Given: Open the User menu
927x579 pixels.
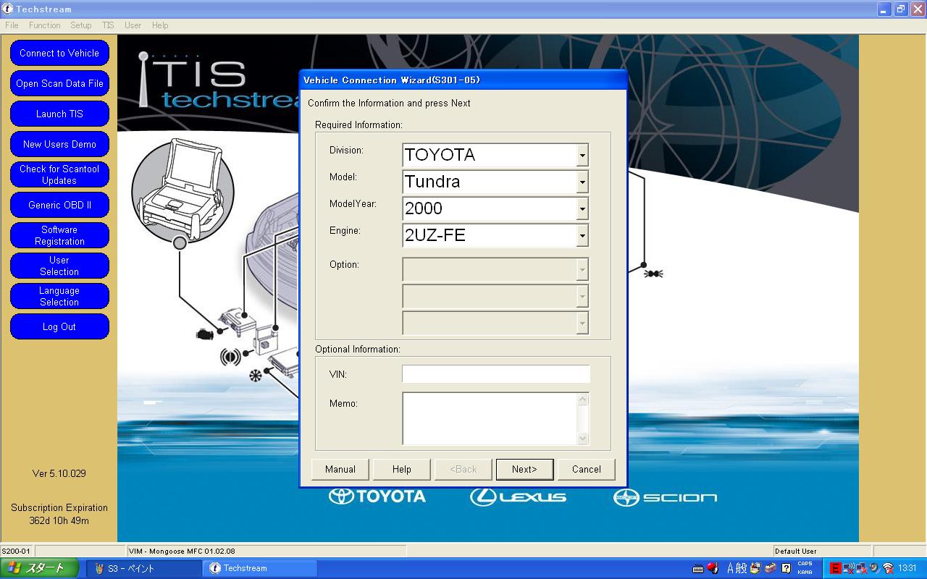Looking at the screenshot, I should point(133,25).
